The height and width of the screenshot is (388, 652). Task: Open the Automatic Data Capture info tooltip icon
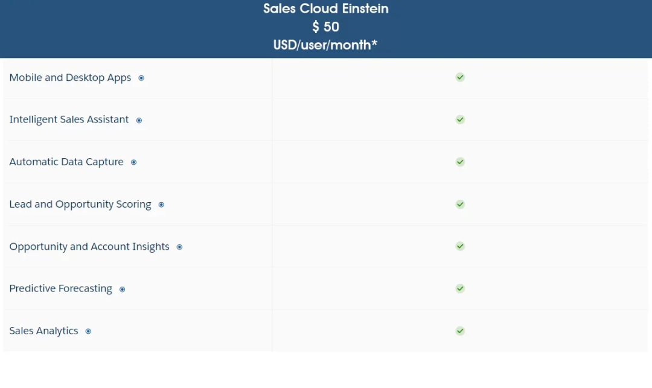click(x=134, y=162)
